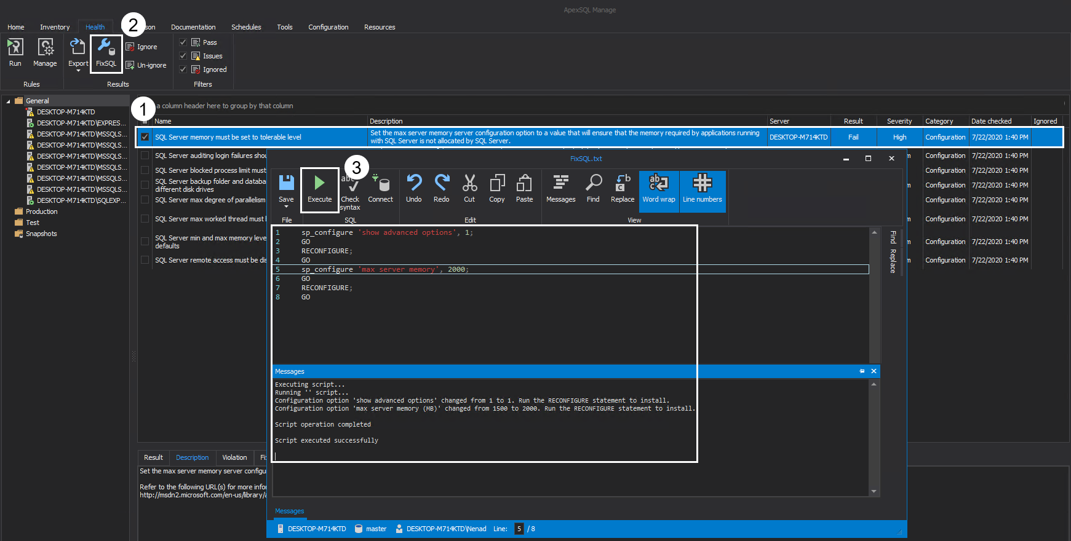
Task: Select the Production folder in tree
Action: click(x=41, y=211)
